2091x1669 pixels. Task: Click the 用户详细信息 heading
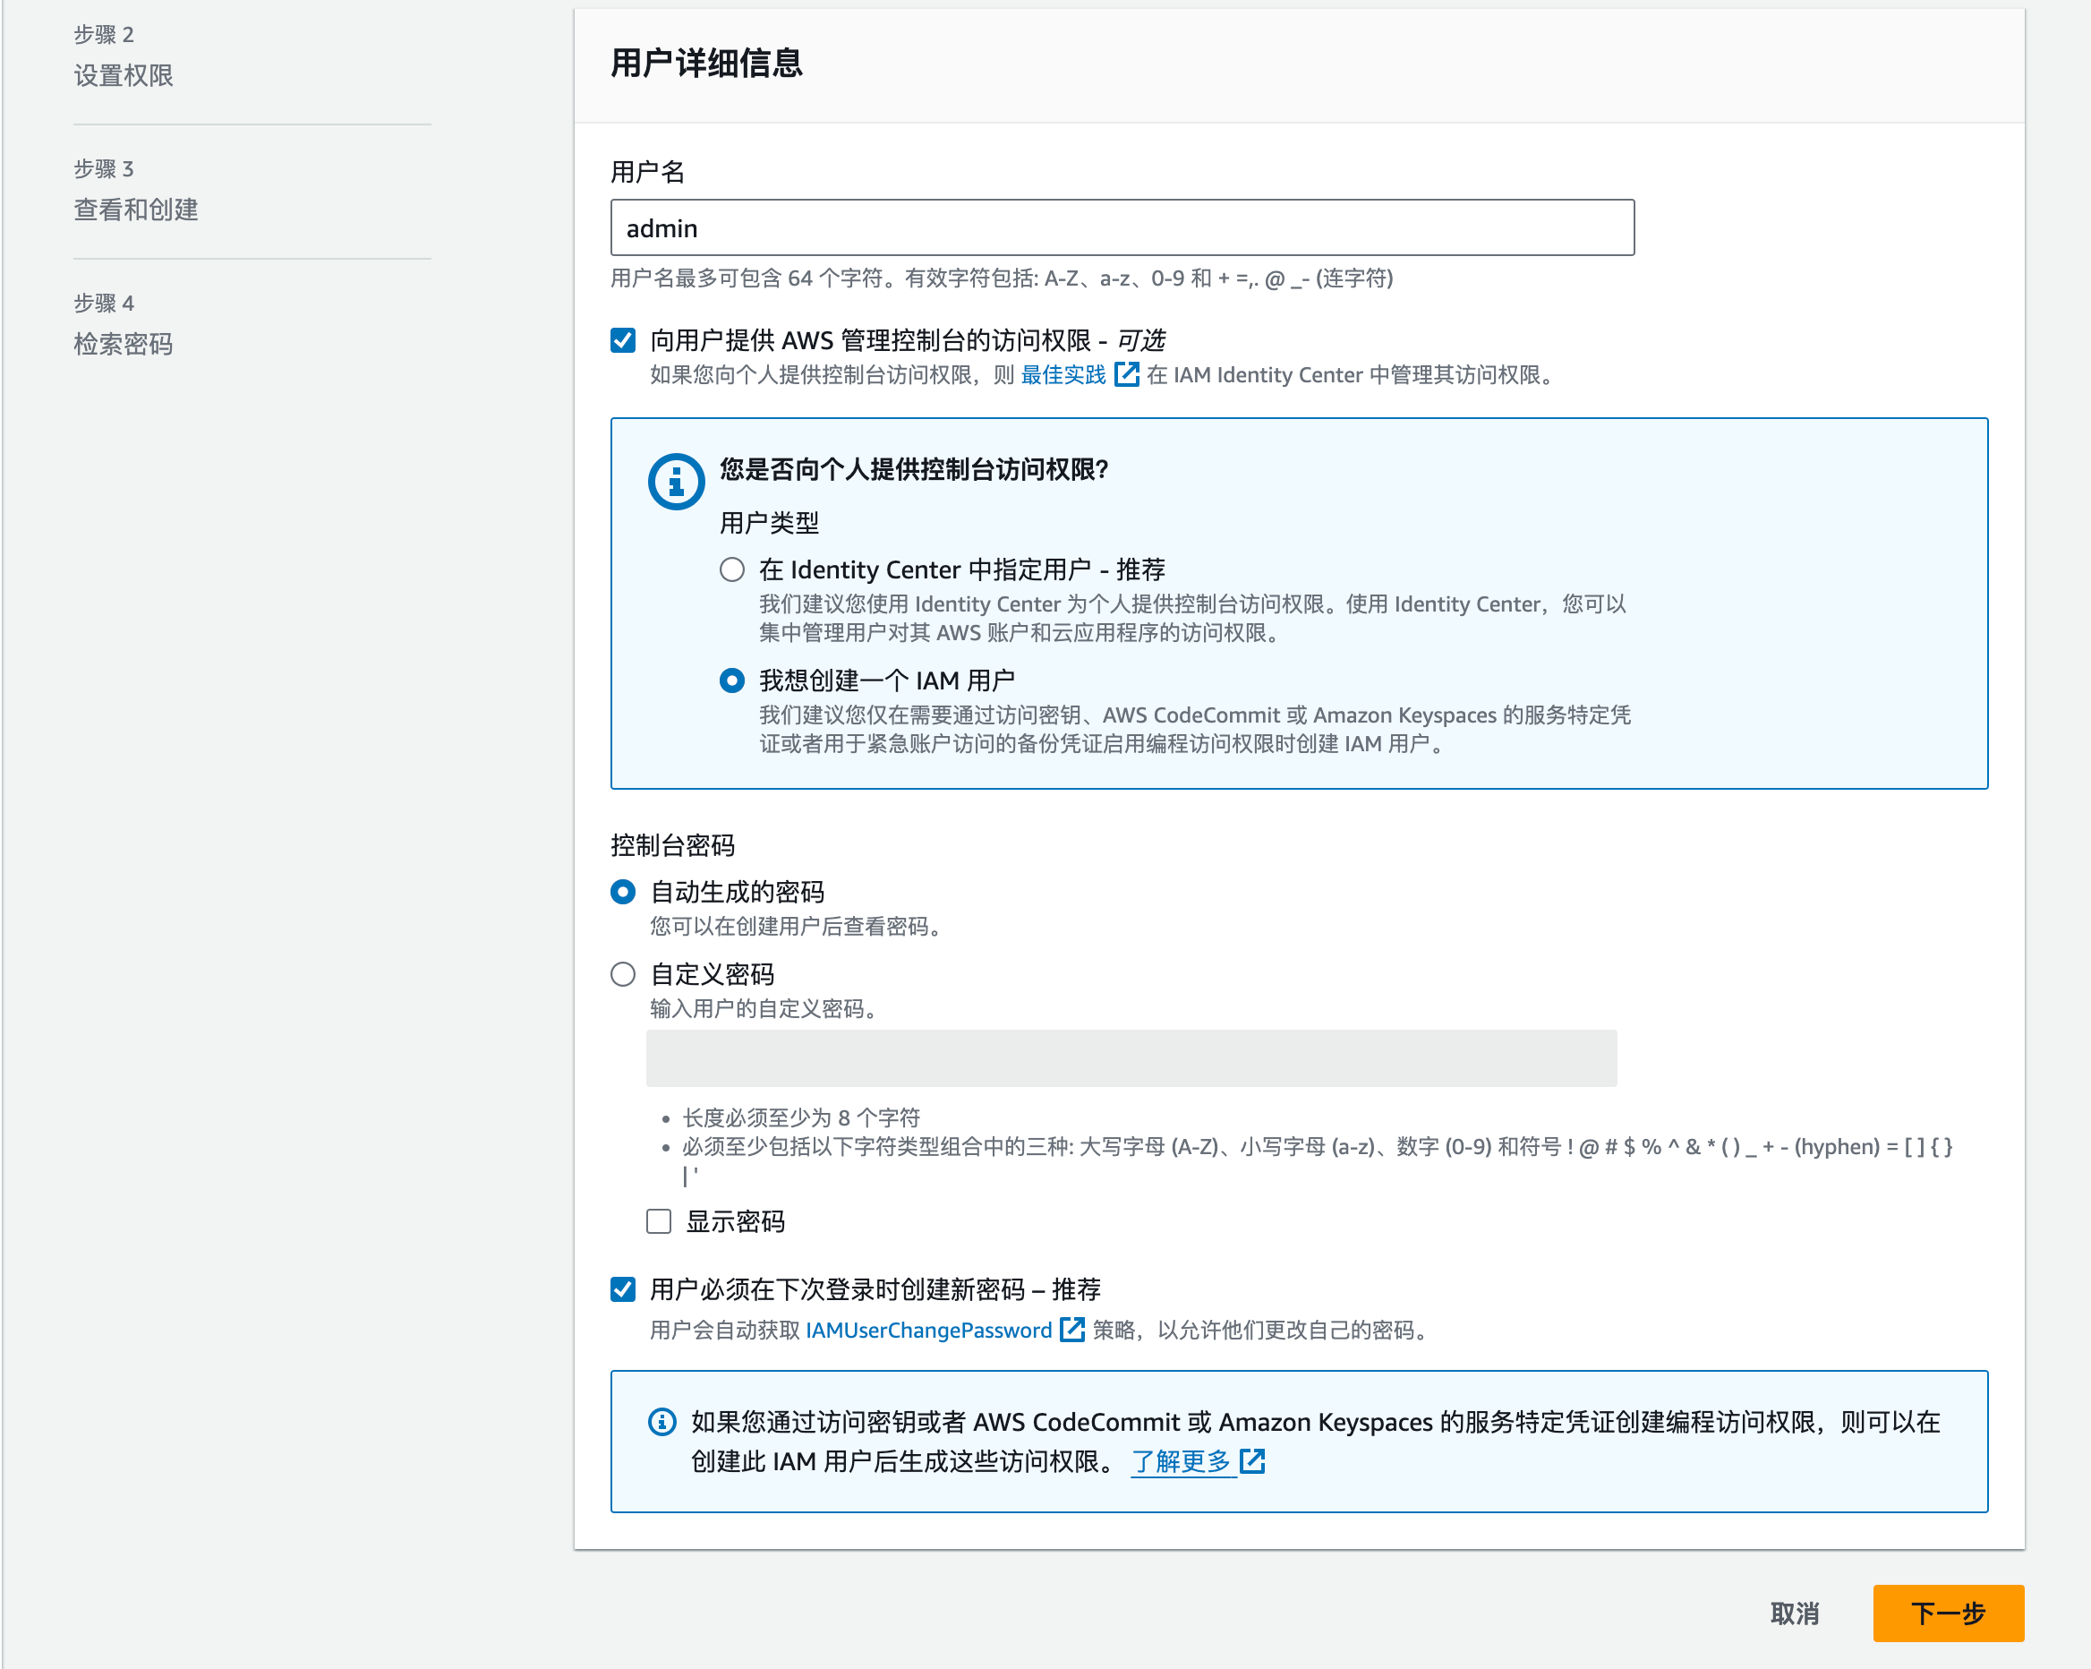click(706, 63)
